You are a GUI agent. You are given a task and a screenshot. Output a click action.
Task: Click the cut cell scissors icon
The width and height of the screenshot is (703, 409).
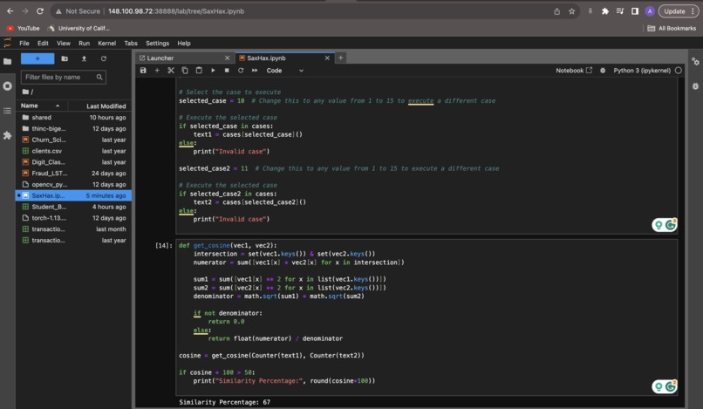coord(171,71)
